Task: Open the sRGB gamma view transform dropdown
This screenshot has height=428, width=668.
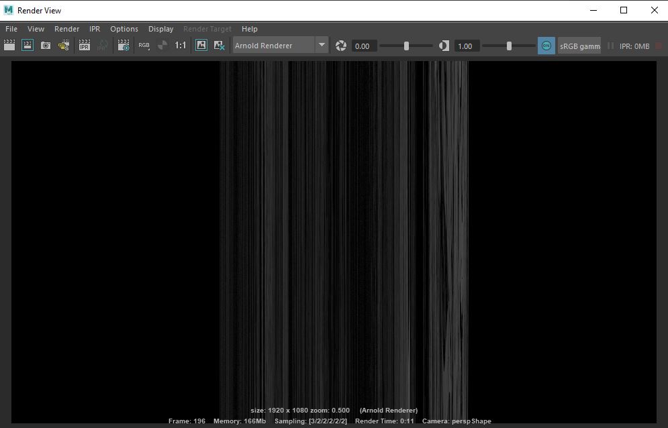Action: [x=579, y=45]
